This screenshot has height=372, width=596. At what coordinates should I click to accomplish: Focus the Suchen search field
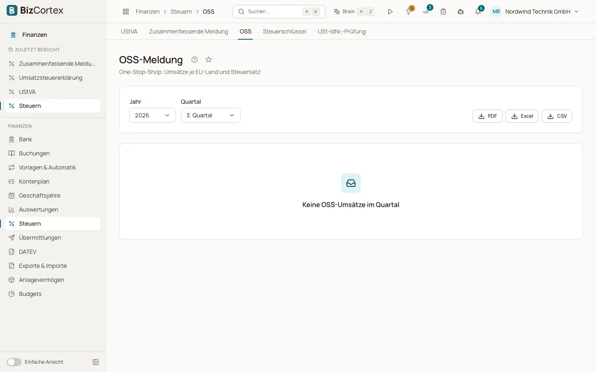[279, 12]
